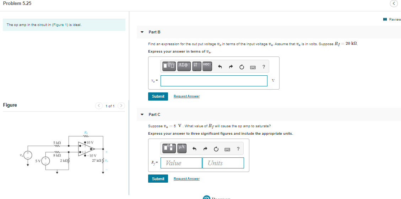This screenshot has width=401, height=199.
Task: Open help question mark in Part B
Action: coord(264,67)
